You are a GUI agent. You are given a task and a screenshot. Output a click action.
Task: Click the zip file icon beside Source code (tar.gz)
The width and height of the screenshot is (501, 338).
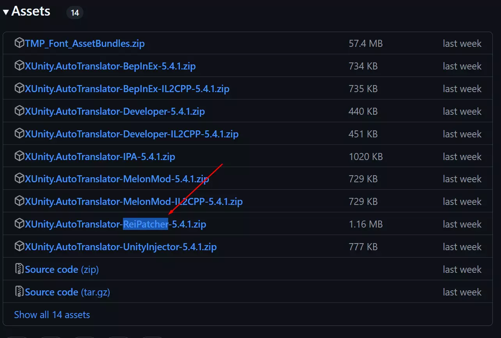[19, 292]
